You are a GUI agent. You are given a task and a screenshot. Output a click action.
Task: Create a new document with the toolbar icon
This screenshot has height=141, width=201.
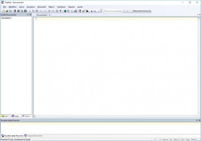(4, 11)
